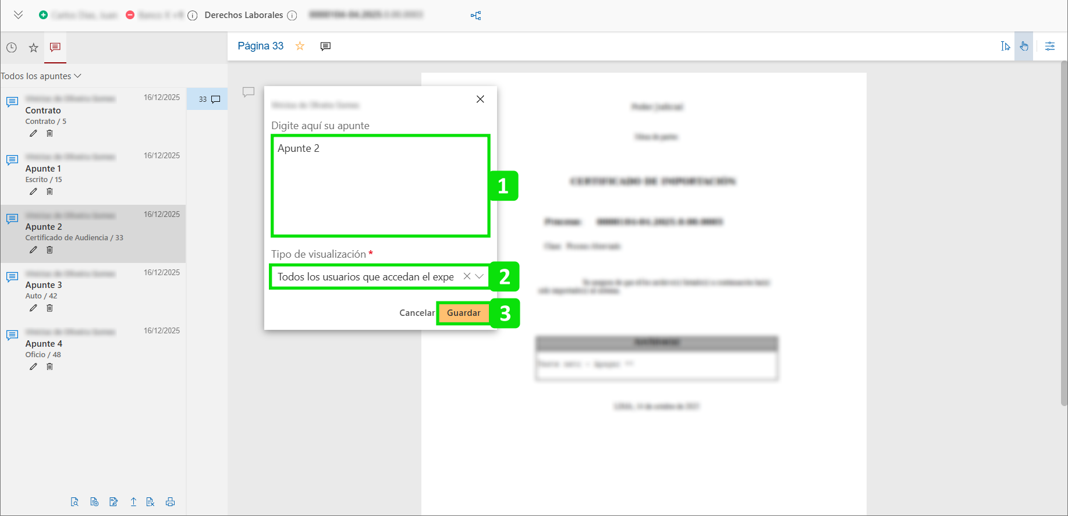This screenshot has height=516, width=1068.
Task: Switch to the favorites star tab in the sidebar
Action: (34, 48)
